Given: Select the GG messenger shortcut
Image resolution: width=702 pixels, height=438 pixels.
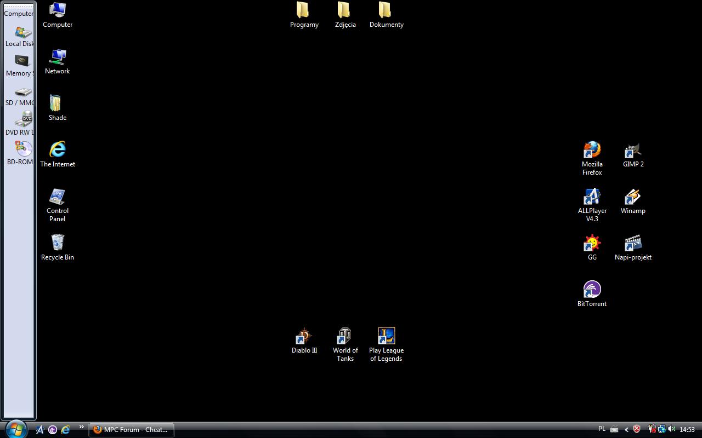Looking at the screenshot, I should click(x=592, y=248).
